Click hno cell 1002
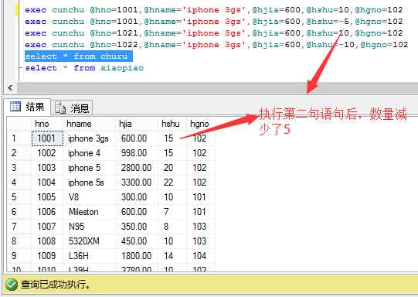This screenshot has height=297, width=418. pyautogui.click(x=46, y=153)
